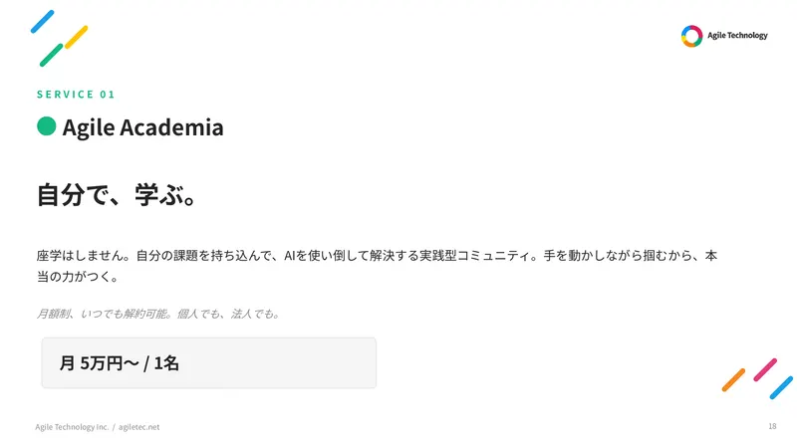Click the Agile Technology ring logo
This screenshot has height=448, width=797.
691,36
